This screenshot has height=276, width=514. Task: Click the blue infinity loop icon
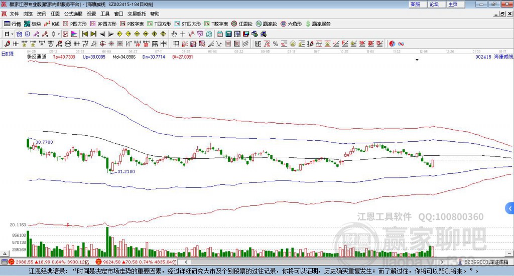coord(401,44)
